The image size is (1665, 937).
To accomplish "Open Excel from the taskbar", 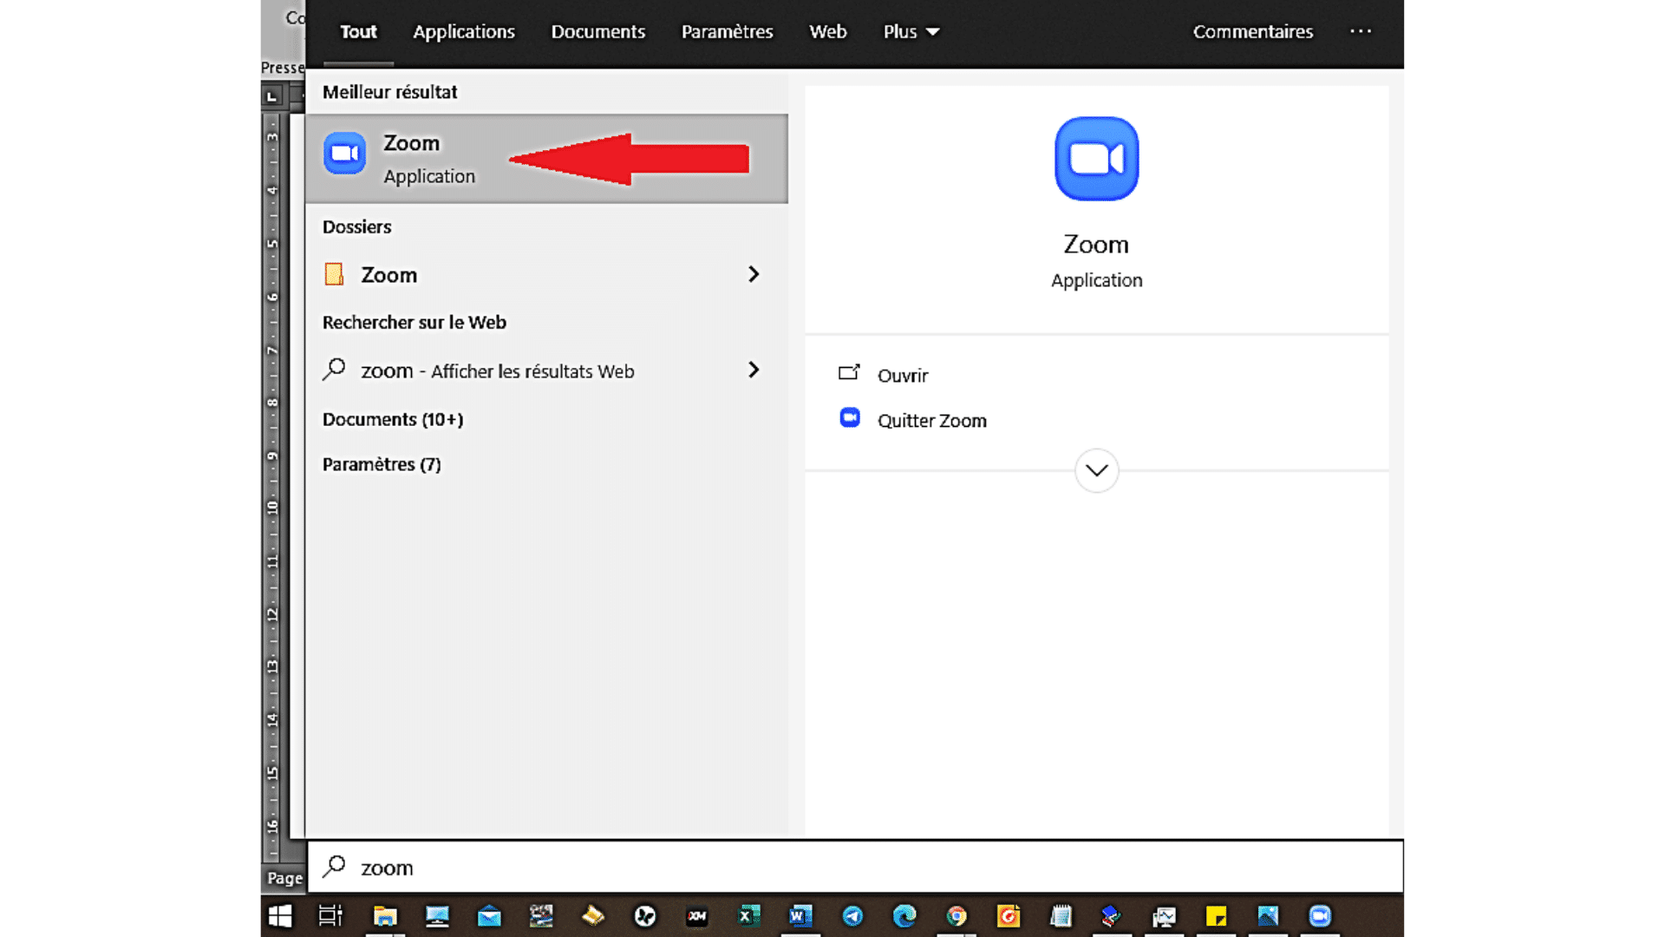I will [748, 916].
